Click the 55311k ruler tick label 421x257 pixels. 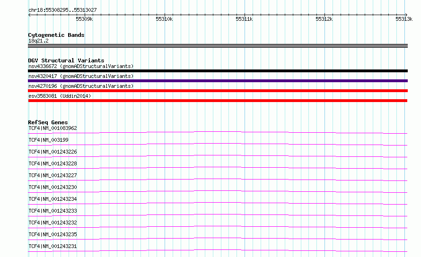(x=244, y=19)
